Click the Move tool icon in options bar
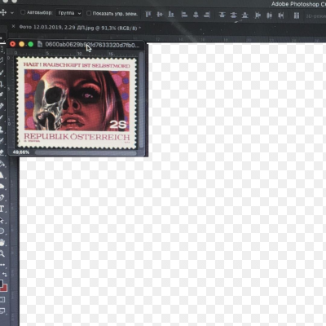 3,12
